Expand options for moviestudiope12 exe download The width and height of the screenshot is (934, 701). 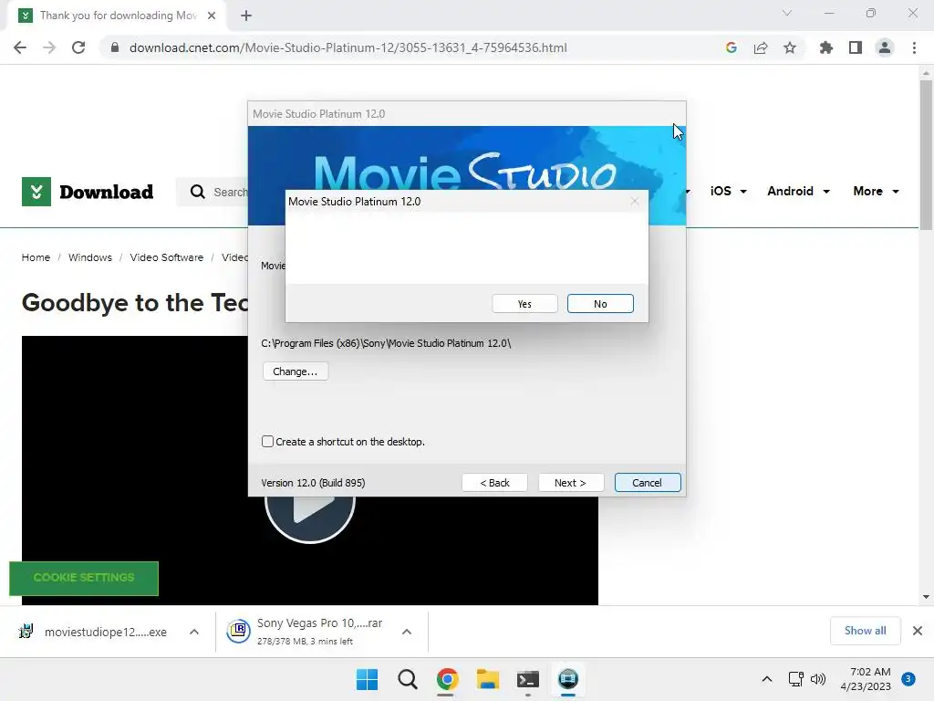[194, 632]
